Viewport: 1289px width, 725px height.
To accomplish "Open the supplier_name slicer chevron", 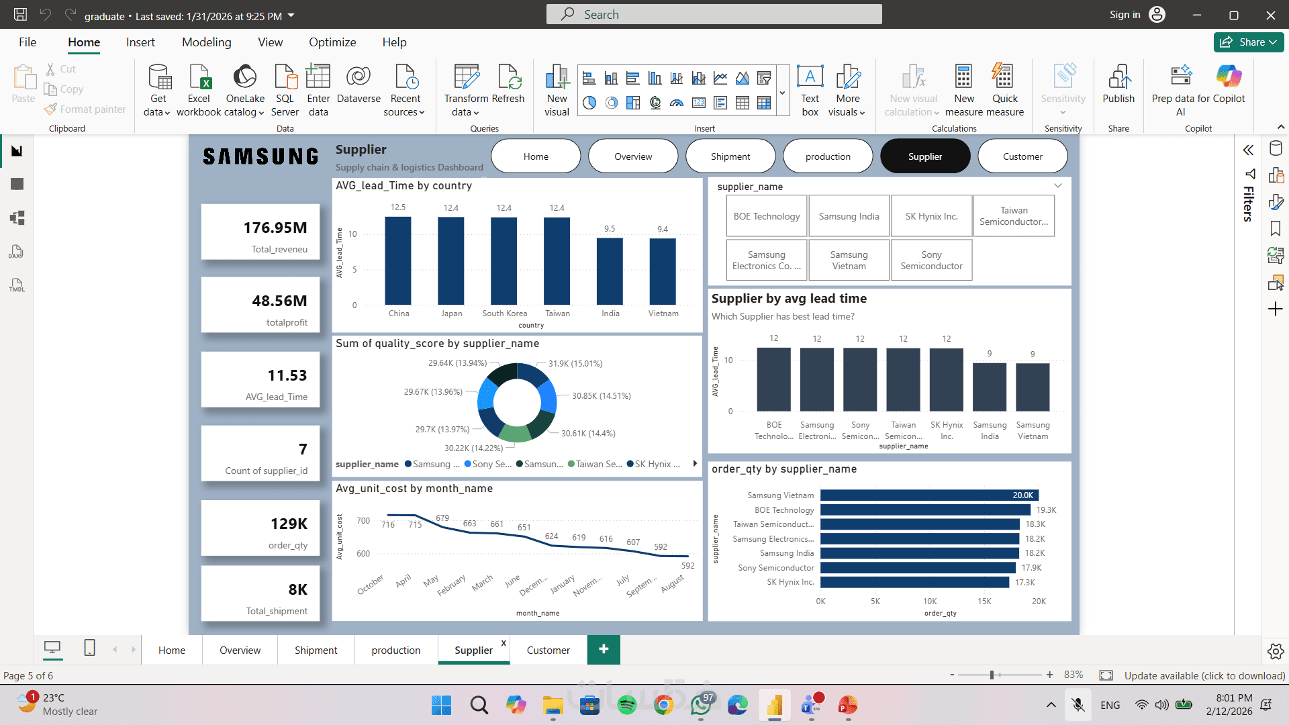I will 1058,186.
